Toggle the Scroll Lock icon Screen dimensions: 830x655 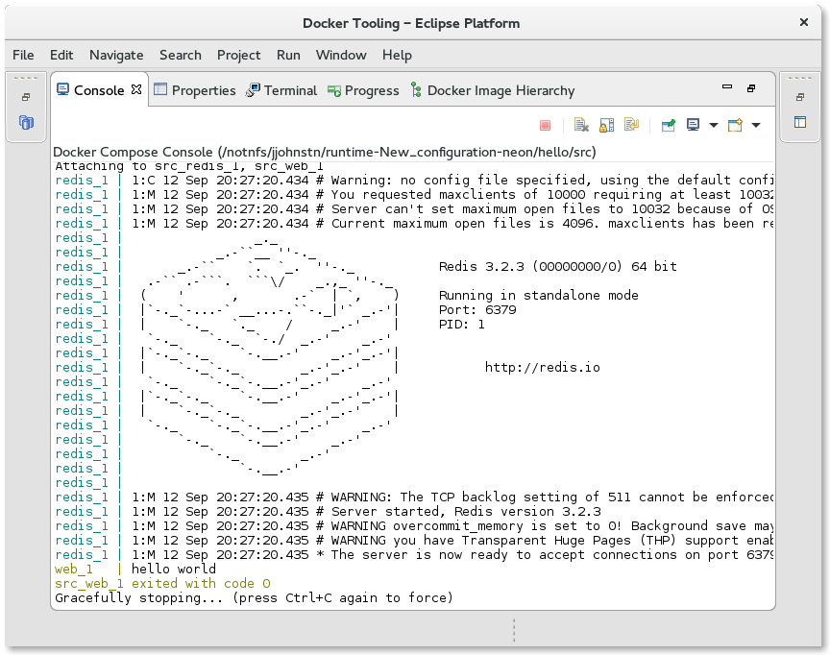pos(606,125)
